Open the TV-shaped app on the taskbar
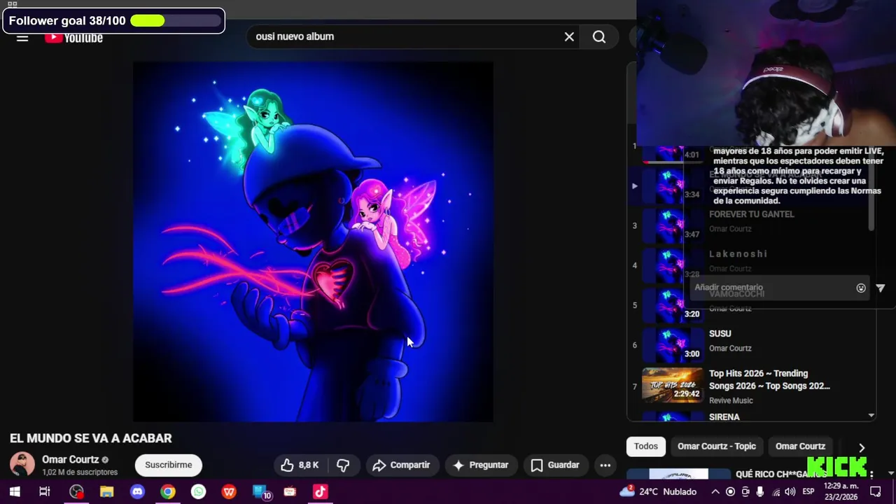 click(290, 491)
